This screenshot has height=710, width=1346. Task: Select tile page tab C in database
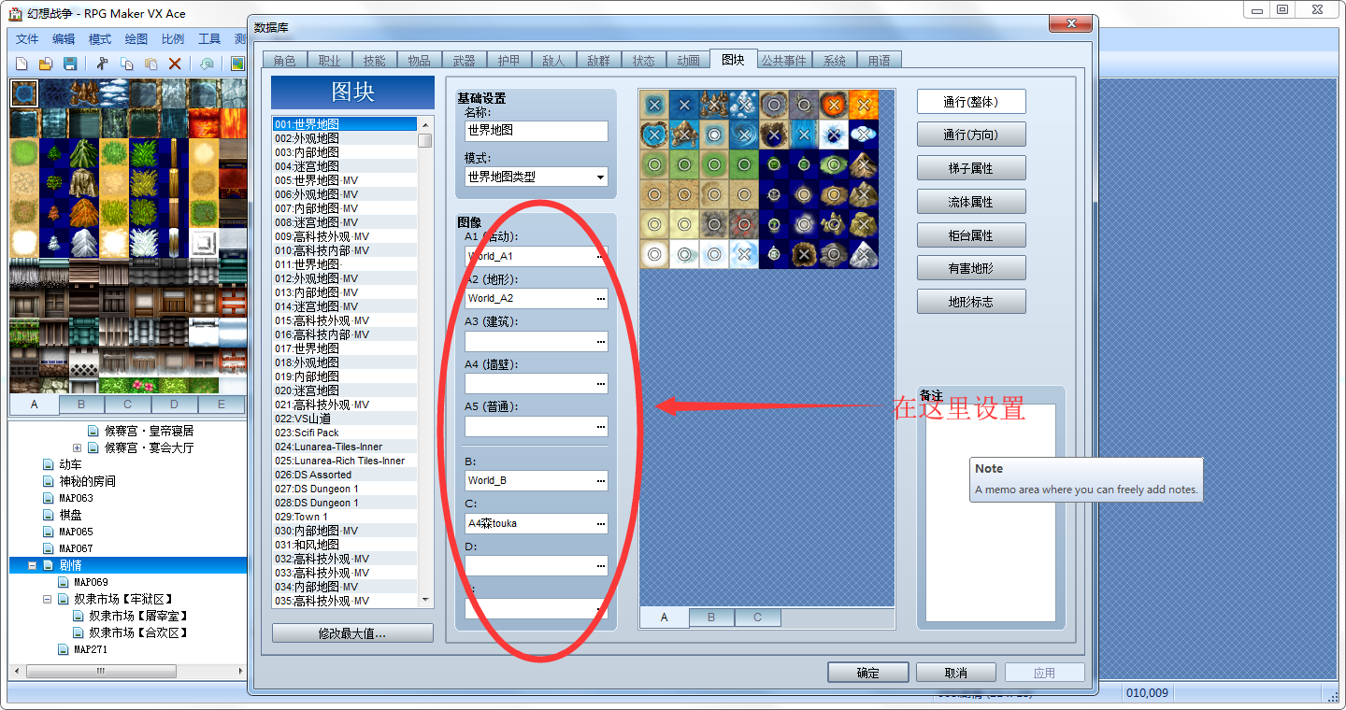[757, 618]
